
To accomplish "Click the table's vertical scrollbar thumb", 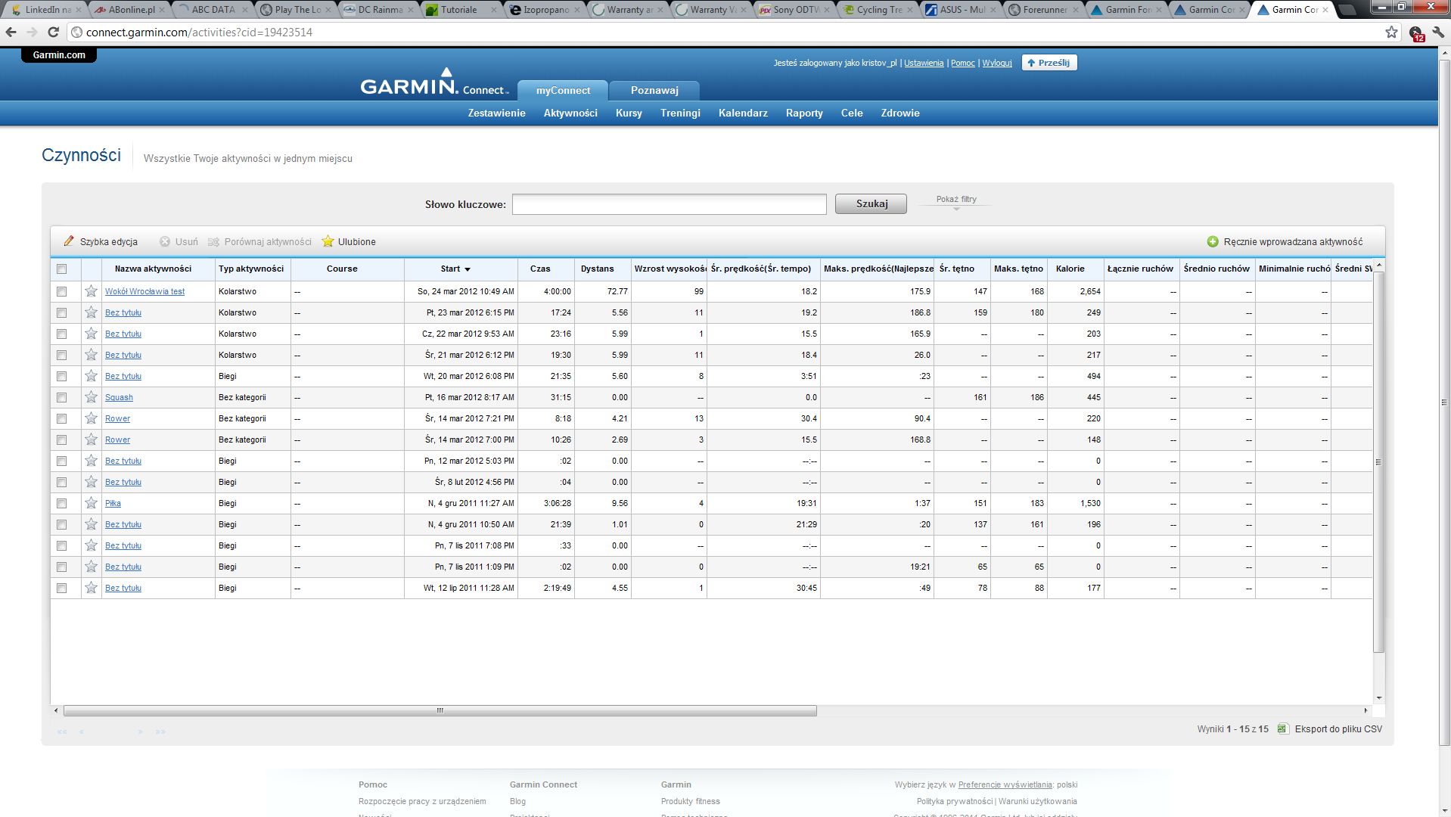I will pyautogui.click(x=1378, y=461).
